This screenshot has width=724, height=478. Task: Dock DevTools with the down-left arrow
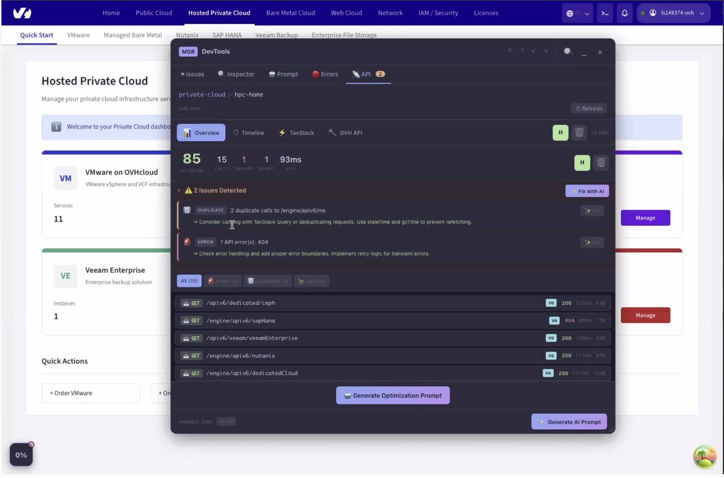pos(534,51)
